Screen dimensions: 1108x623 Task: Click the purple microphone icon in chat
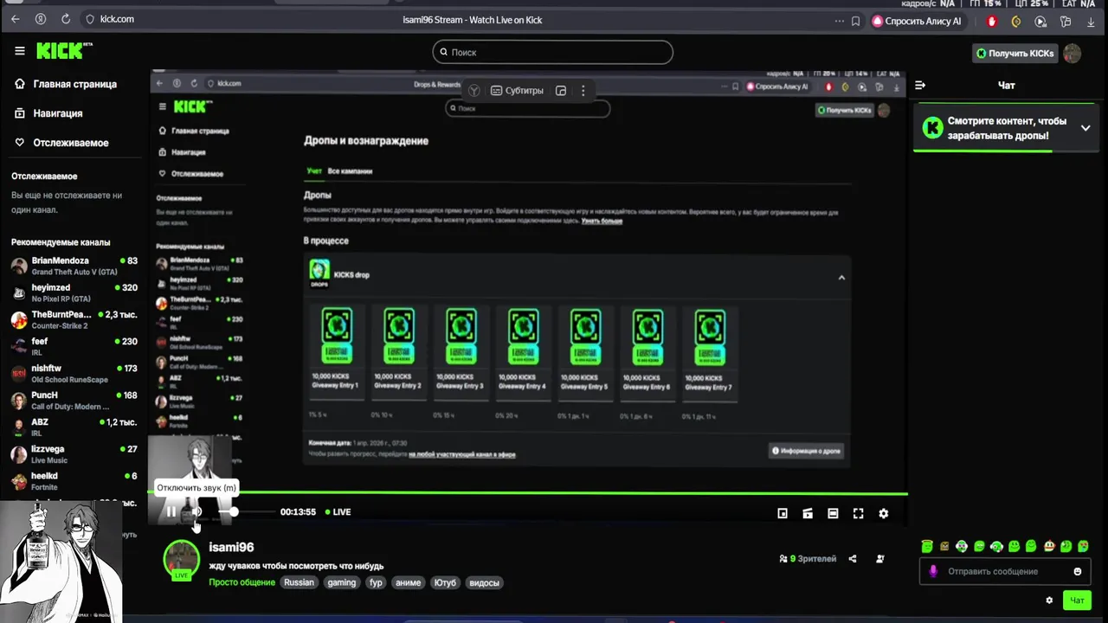pos(933,571)
